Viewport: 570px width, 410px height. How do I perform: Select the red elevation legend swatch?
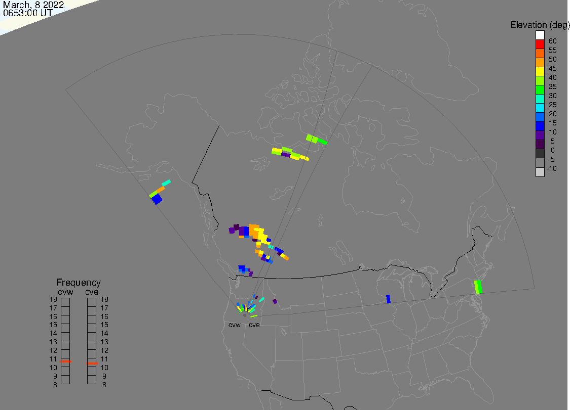pos(540,44)
